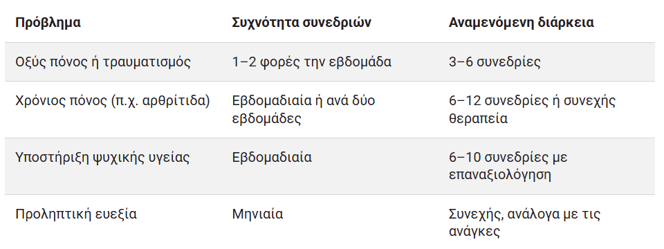
Task: Click the '3–6 συνεδρίες' cell
Action: tap(495, 62)
